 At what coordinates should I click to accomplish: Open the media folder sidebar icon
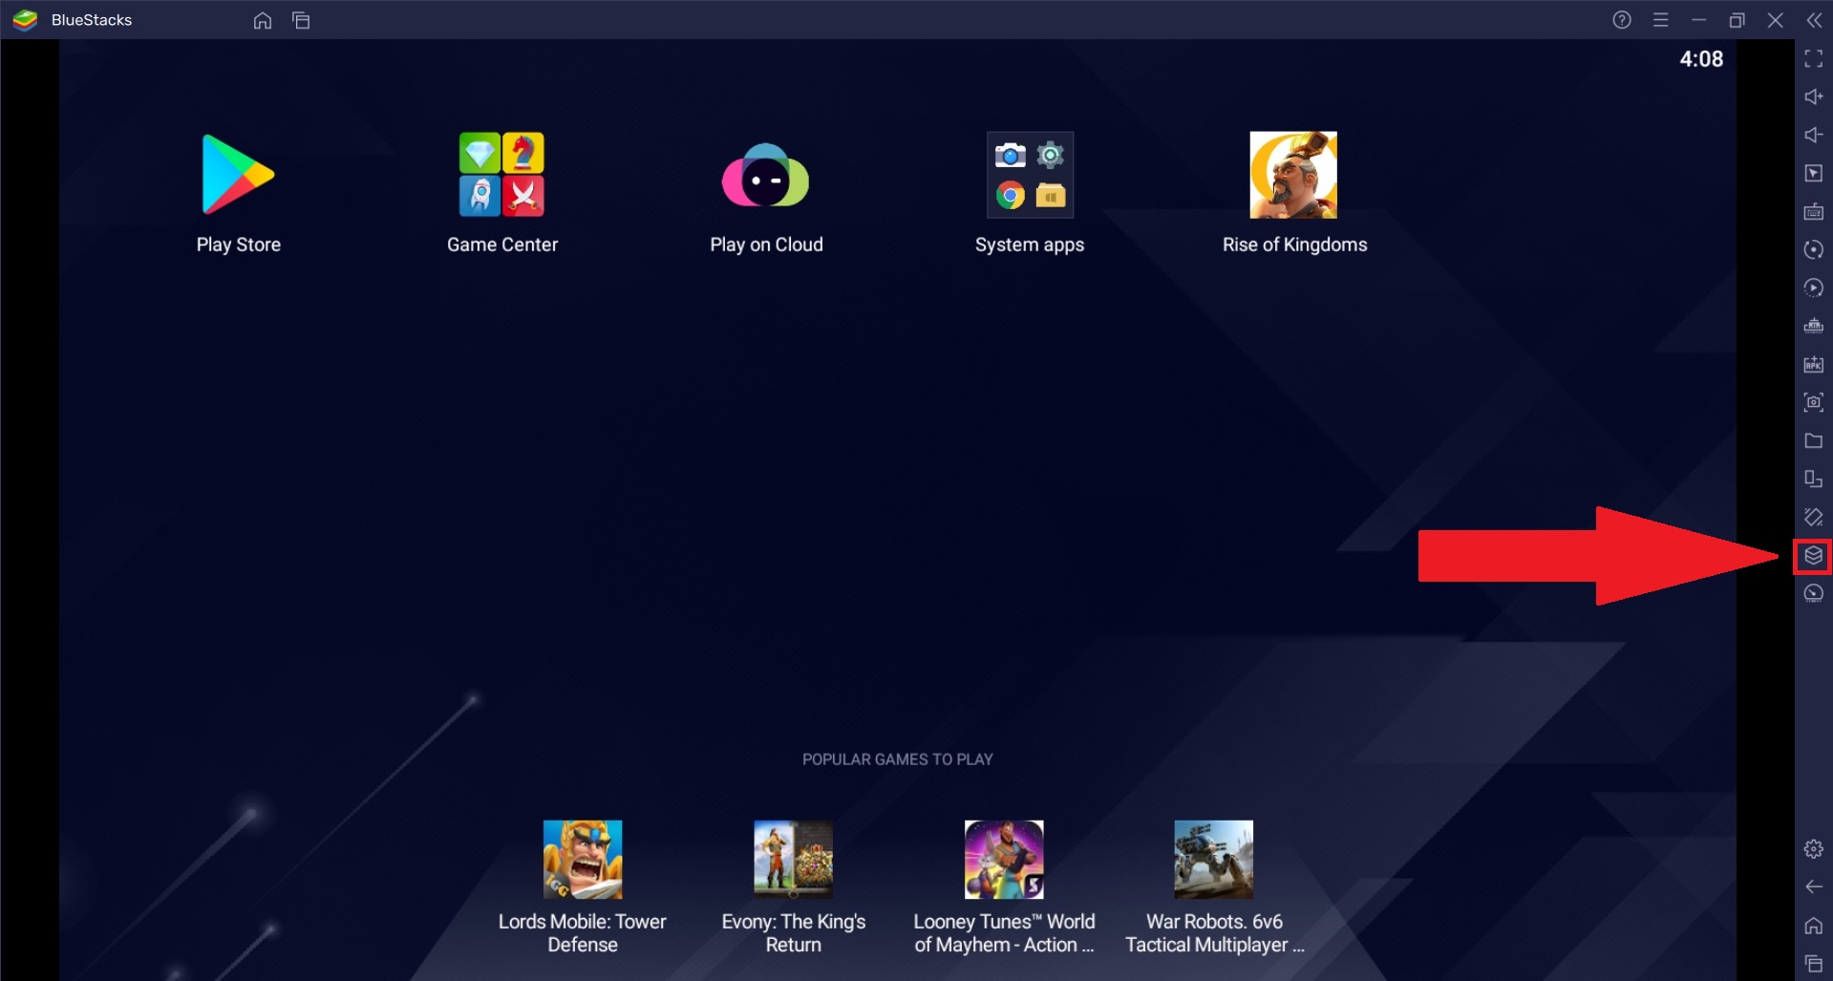pyautogui.click(x=1813, y=441)
